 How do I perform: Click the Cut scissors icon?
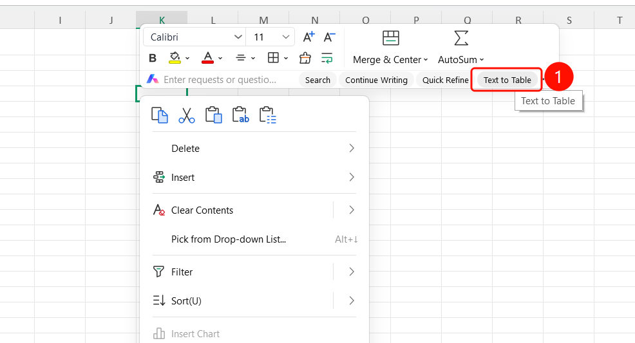(x=186, y=115)
